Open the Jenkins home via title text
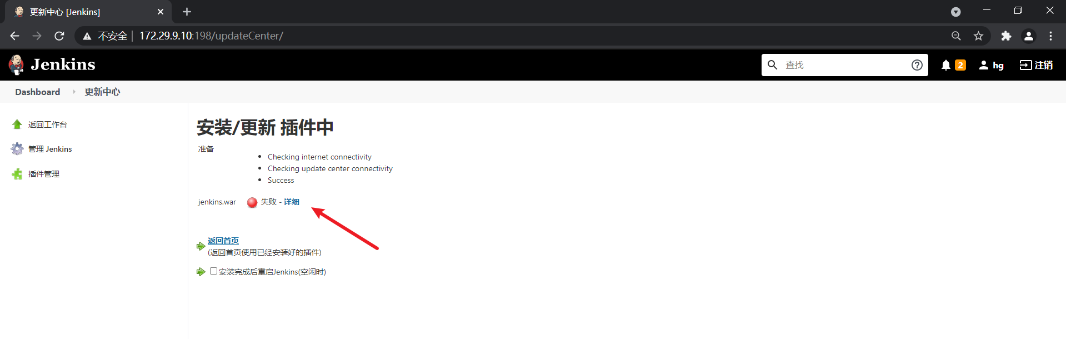This screenshot has height=339, width=1066. click(x=63, y=64)
